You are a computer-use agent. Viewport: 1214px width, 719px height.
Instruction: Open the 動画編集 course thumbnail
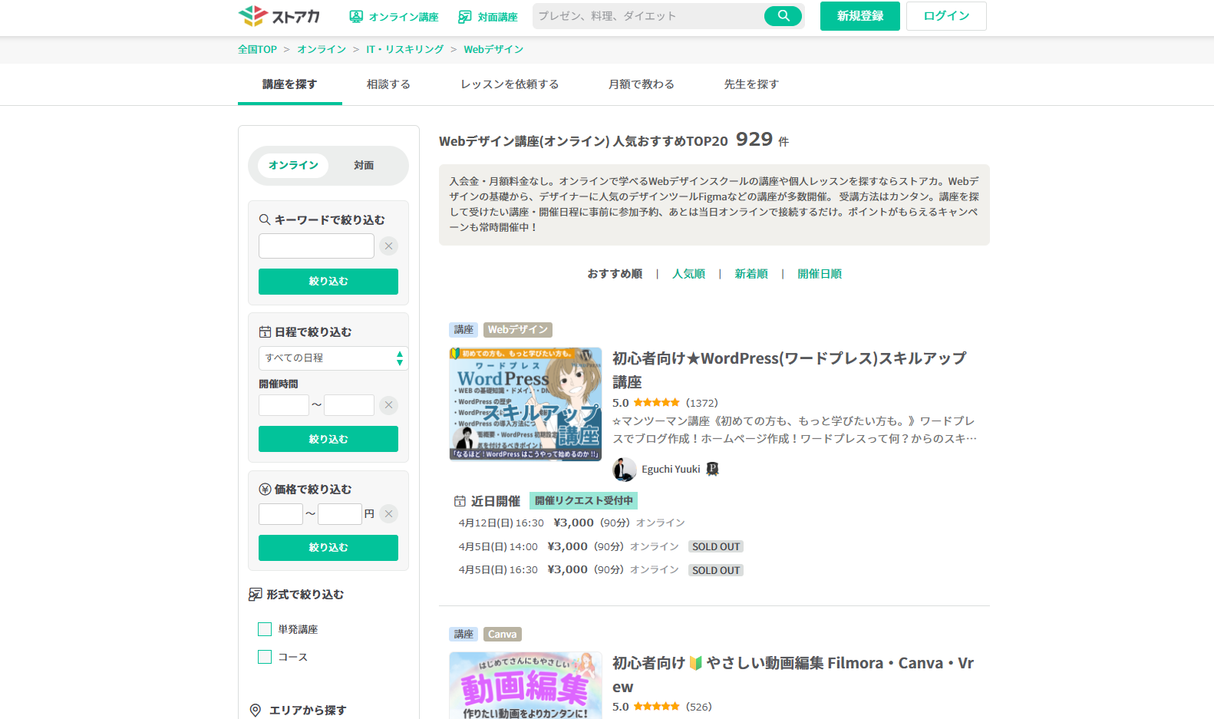click(526, 685)
